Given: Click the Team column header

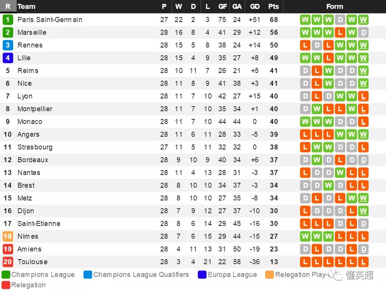Looking at the screenshot, I should point(26,7).
